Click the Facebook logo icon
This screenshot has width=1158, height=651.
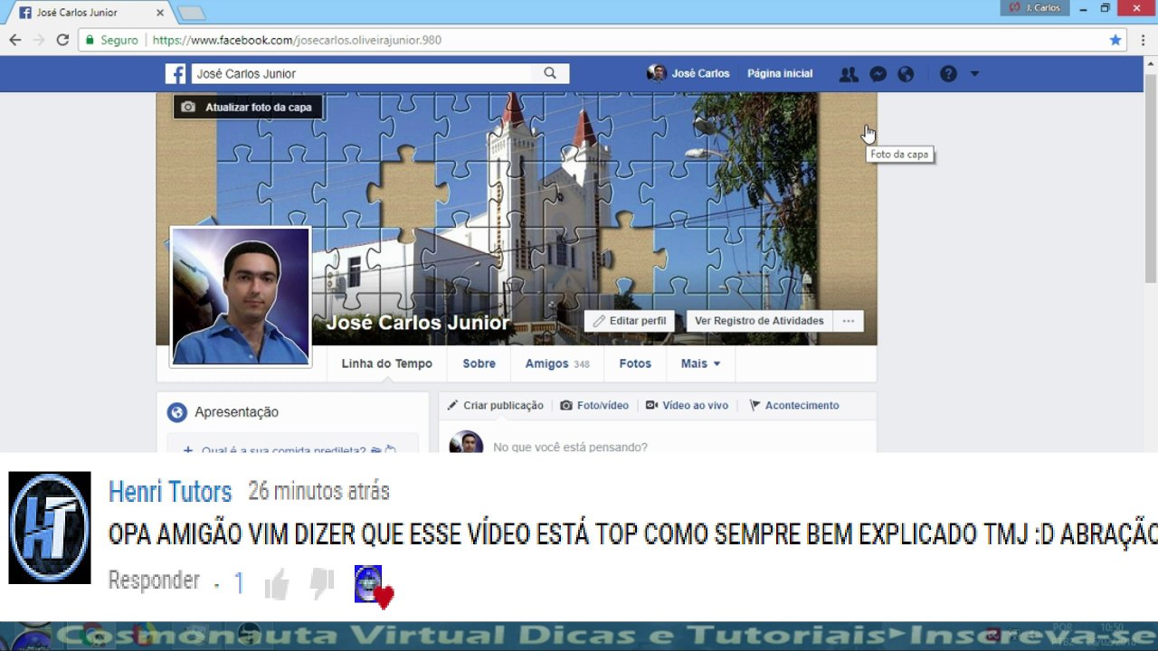pyautogui.click(x=176, y=74)
